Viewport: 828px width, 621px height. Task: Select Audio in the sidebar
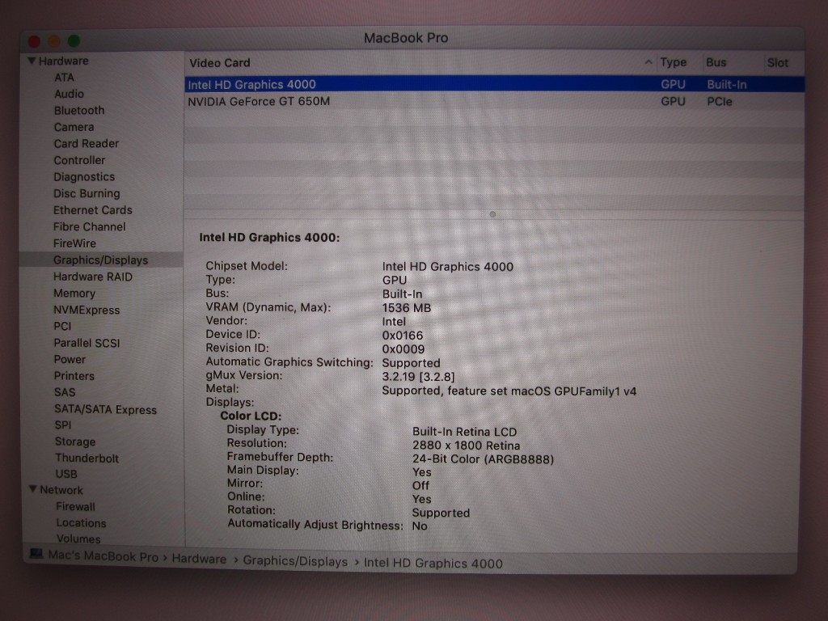(69, 94)
